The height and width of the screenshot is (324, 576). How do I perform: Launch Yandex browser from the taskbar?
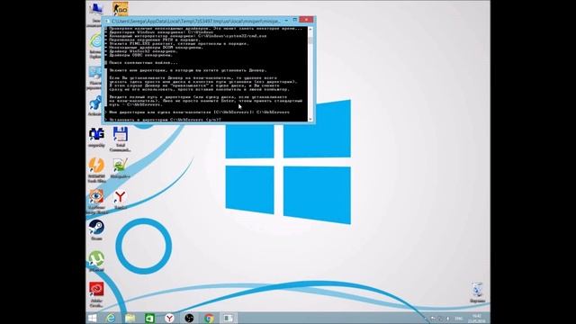coord(169,318)
